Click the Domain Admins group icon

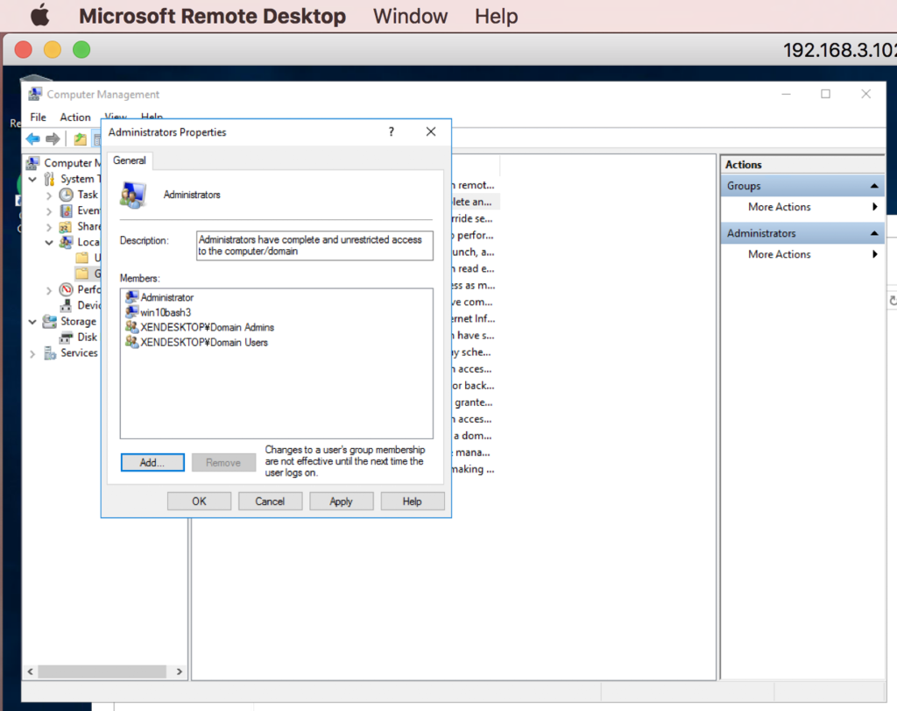tap(131, 327)
